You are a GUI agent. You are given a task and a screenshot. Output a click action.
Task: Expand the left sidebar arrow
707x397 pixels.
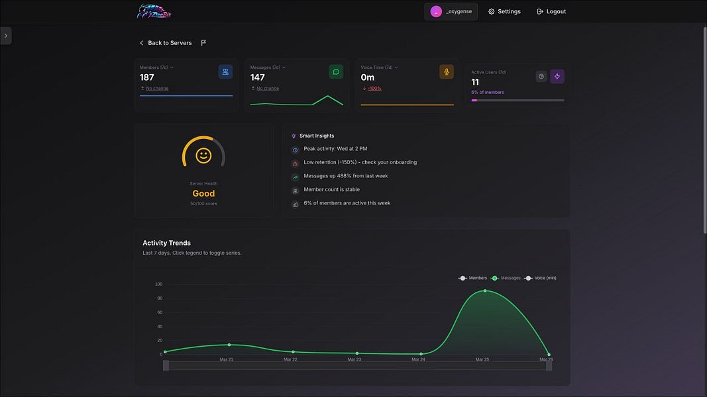click(x=6, y=36)
